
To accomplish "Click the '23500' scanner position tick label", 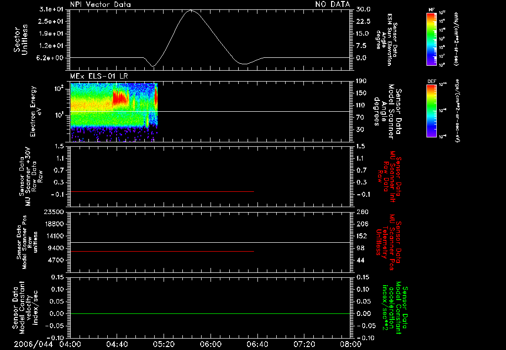I will 53,212.
